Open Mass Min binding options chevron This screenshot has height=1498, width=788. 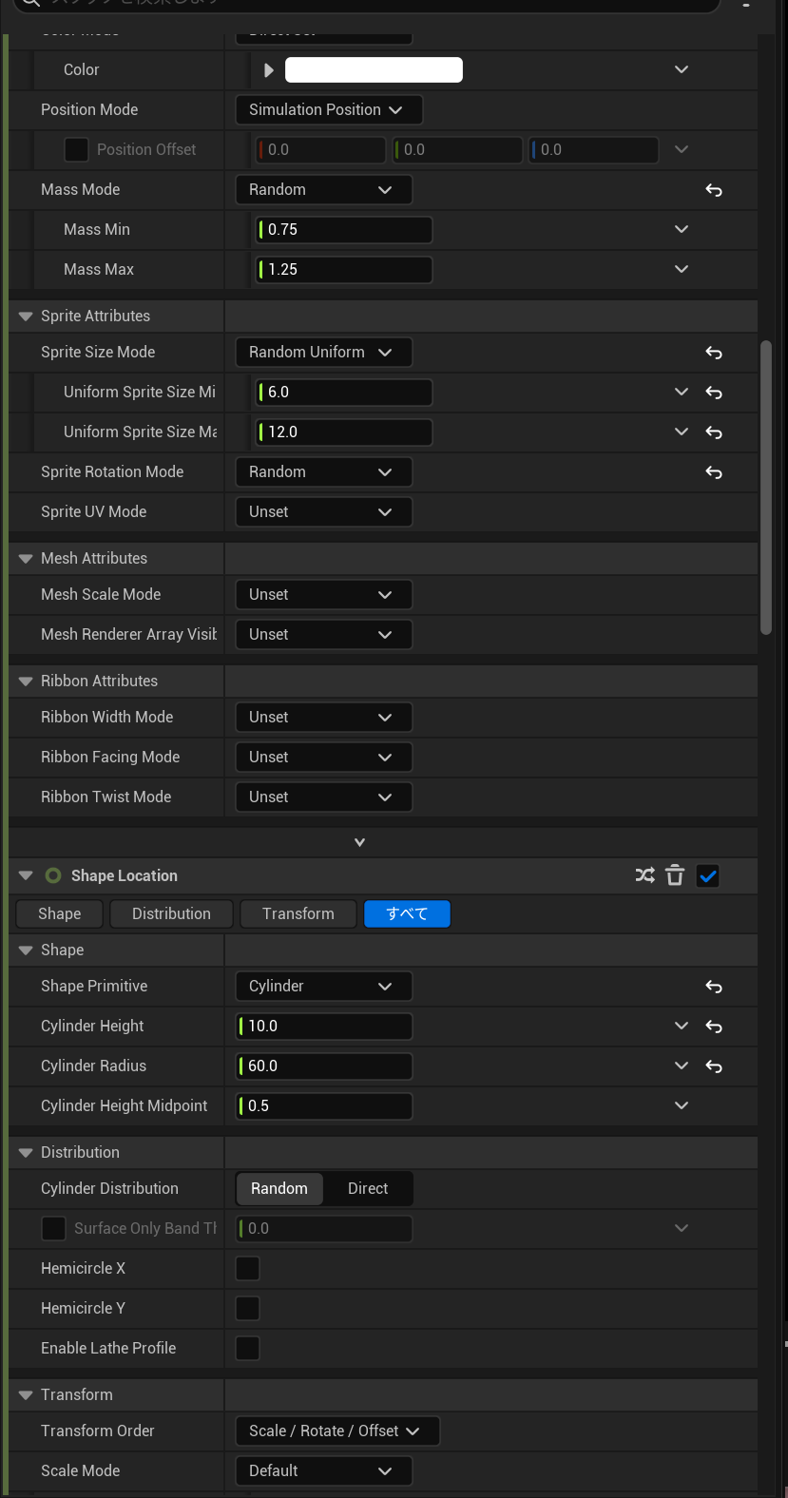pyautogui.click(x=682, y=229)
